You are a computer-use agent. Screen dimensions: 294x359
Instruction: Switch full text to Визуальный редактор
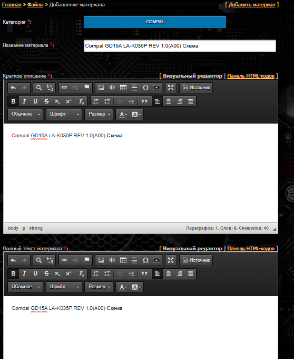192,249
